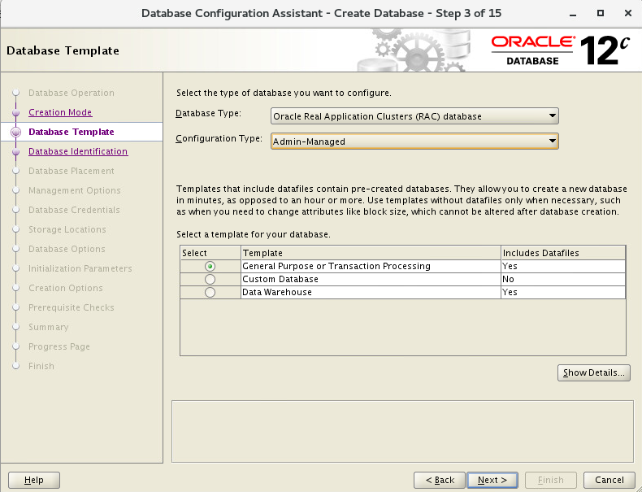Click the Creation Options step label
Screen dimensions: 642x492
66,288
